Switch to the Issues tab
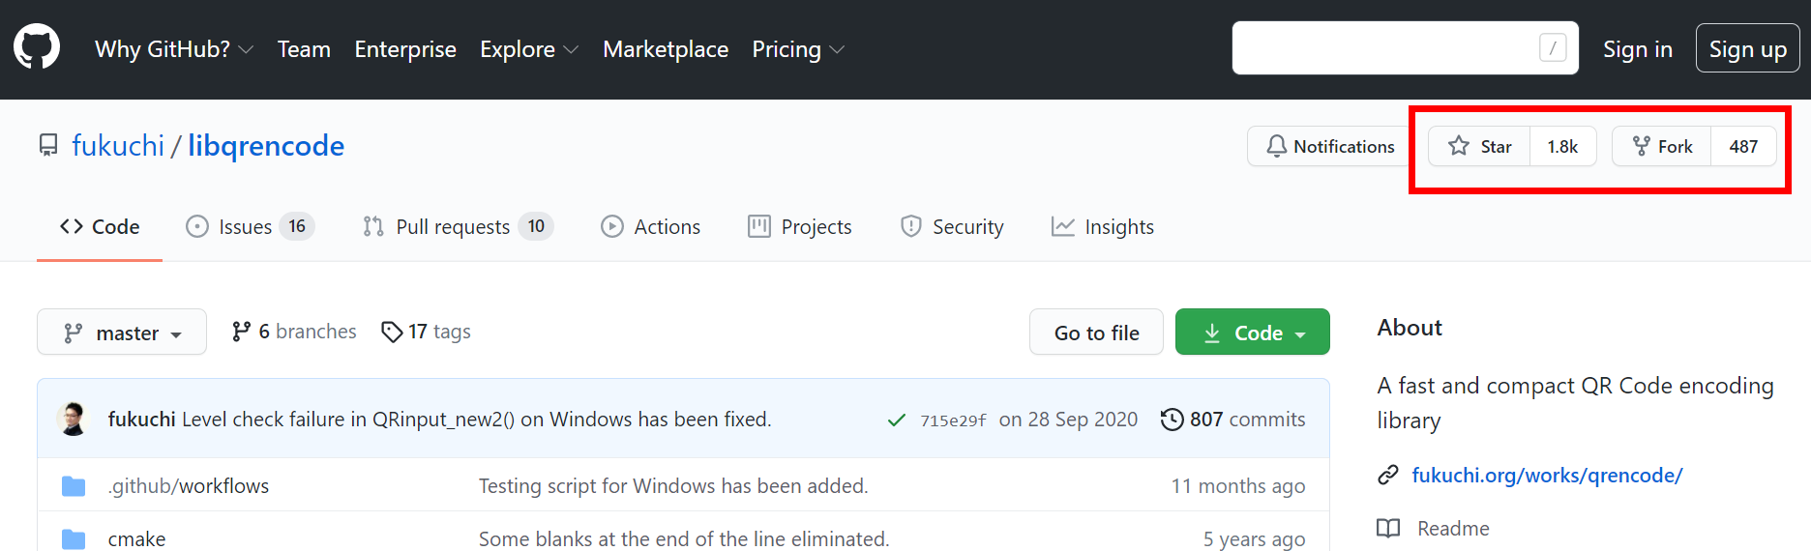 tap(246, 226)
